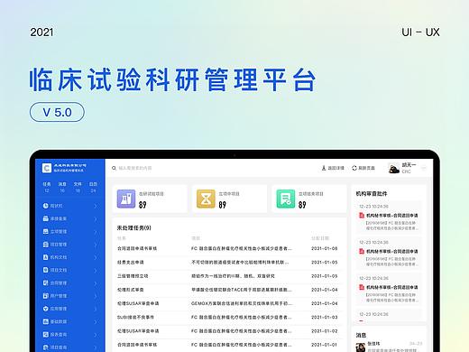Screen dimensions: 469x352
Task: Expand the 项目管理 chevron
Action: click(96, 245)
